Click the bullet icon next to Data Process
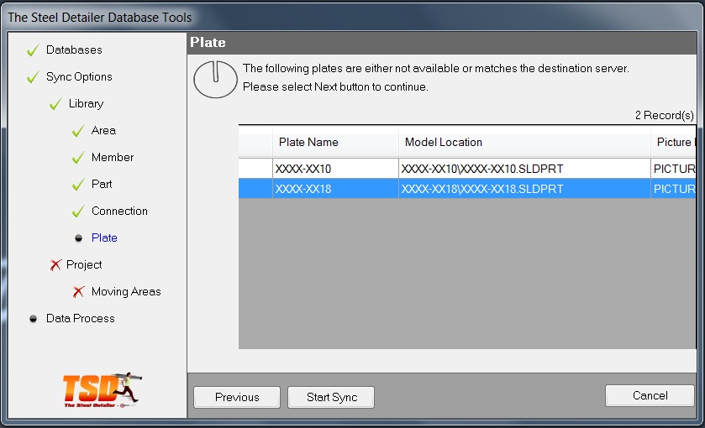 point(33,319)
